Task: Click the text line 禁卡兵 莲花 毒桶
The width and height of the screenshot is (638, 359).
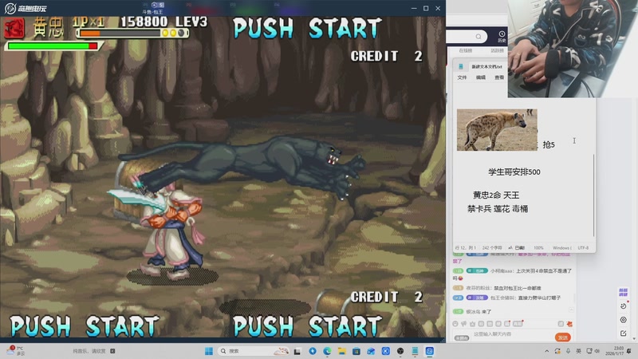Action: pos(498,209)
